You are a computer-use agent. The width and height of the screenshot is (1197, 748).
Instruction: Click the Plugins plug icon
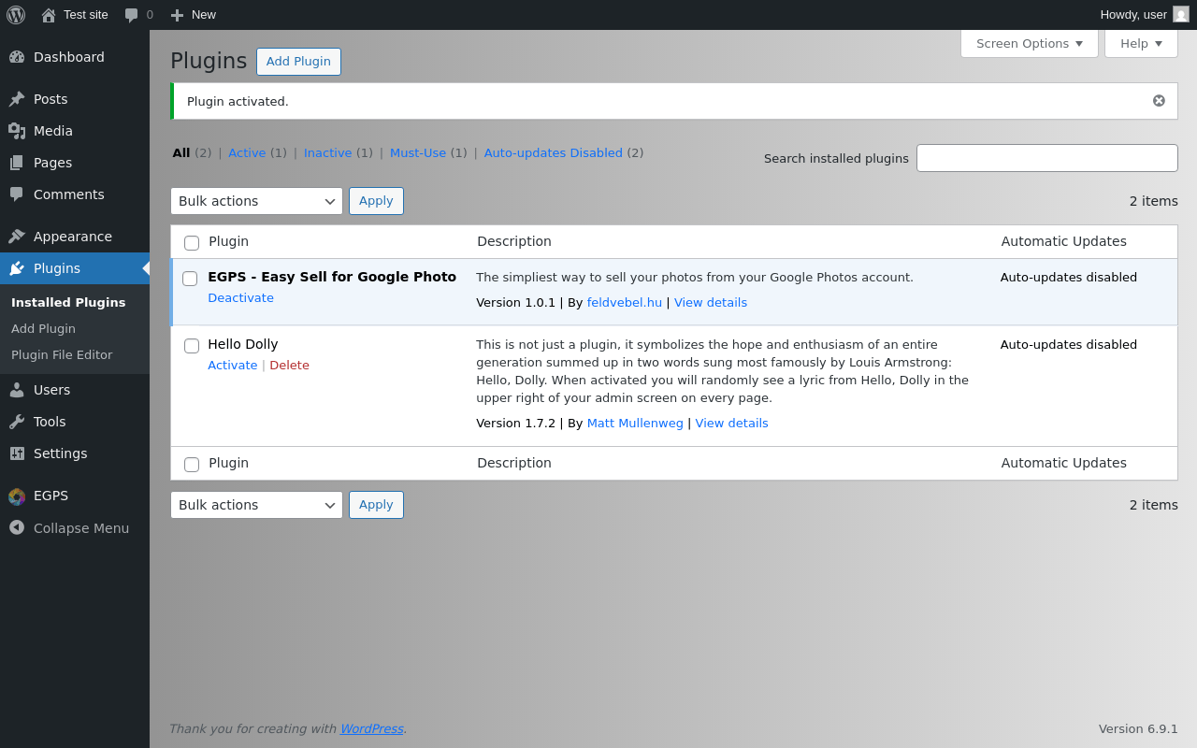[x=17, y=268]
